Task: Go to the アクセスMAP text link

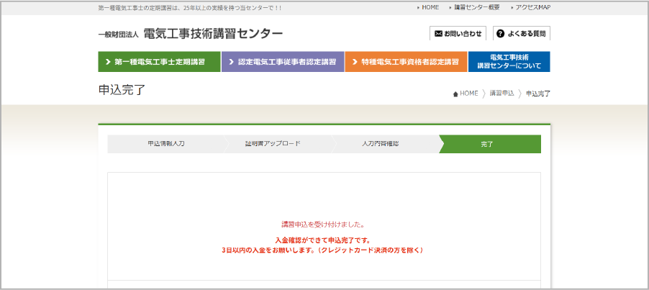Action: [x=533, y=7]
